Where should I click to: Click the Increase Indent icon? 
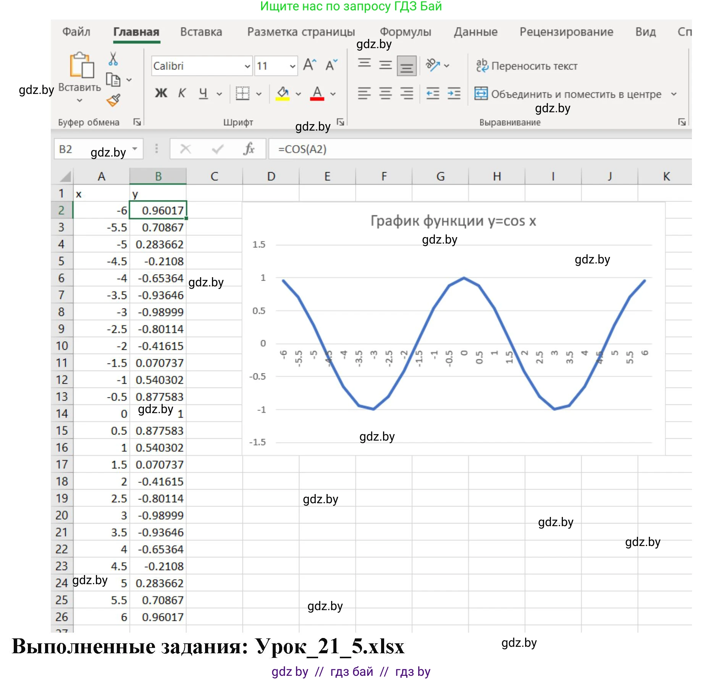point(454,94)
